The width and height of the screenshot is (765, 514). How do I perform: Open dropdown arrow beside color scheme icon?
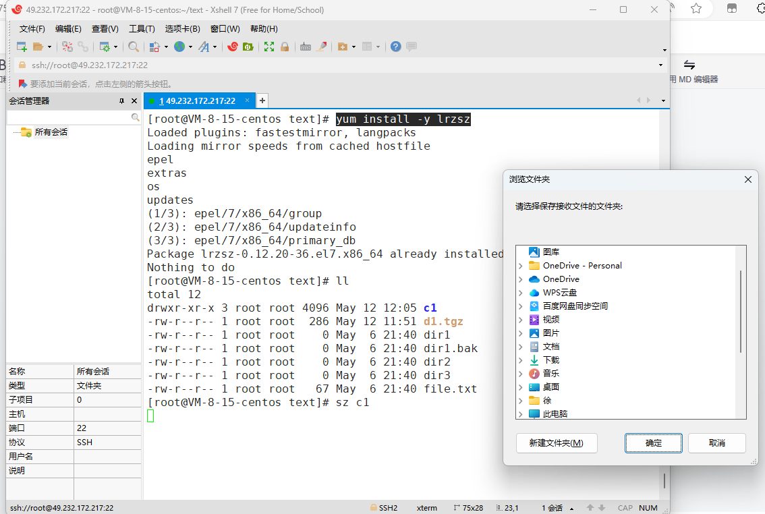(166, 47)
